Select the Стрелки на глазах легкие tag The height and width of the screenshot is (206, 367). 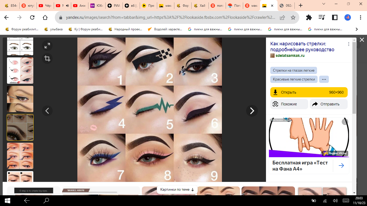point(293,71)
